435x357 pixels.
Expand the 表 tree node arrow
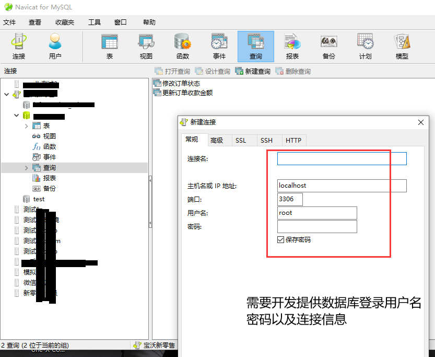point(26,126)
